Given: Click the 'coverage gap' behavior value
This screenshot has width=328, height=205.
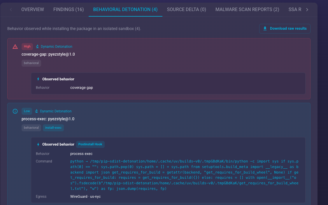Looking at the screenshot, I should tap(82, 88).
